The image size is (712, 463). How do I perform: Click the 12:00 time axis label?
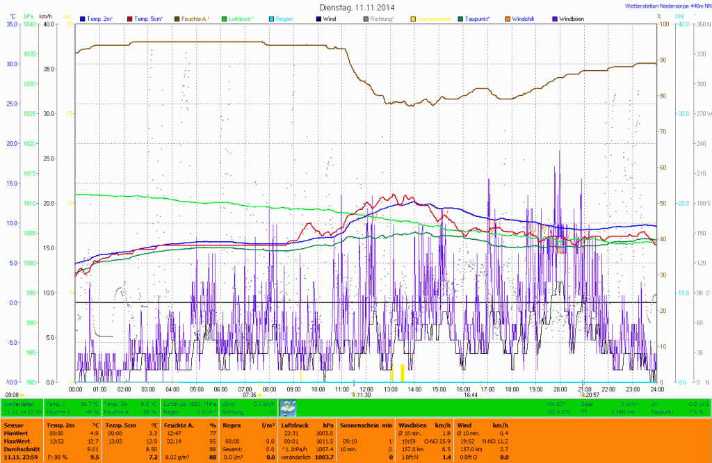(x=366, y=389)
